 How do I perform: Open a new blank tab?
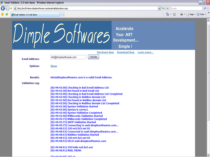coord(62,15)
